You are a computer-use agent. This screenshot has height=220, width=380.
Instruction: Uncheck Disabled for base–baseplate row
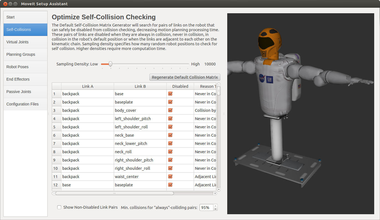170,185
